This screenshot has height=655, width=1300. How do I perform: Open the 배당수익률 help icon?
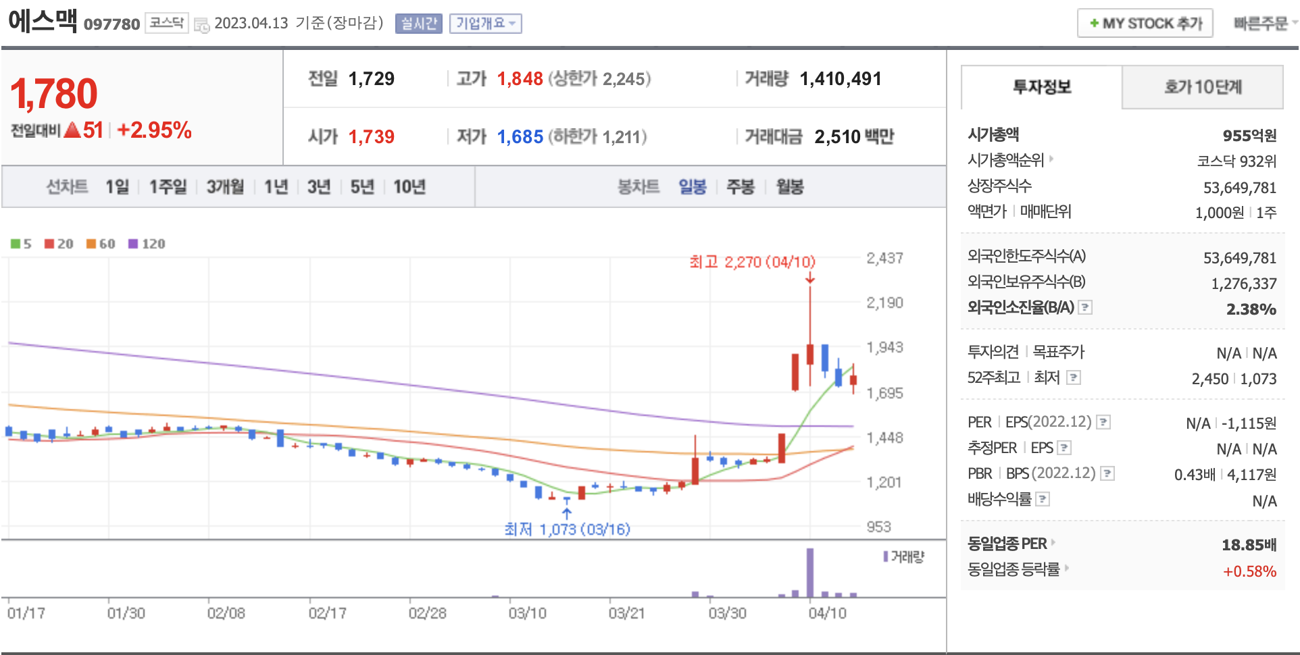click(x=1043, y=500)
